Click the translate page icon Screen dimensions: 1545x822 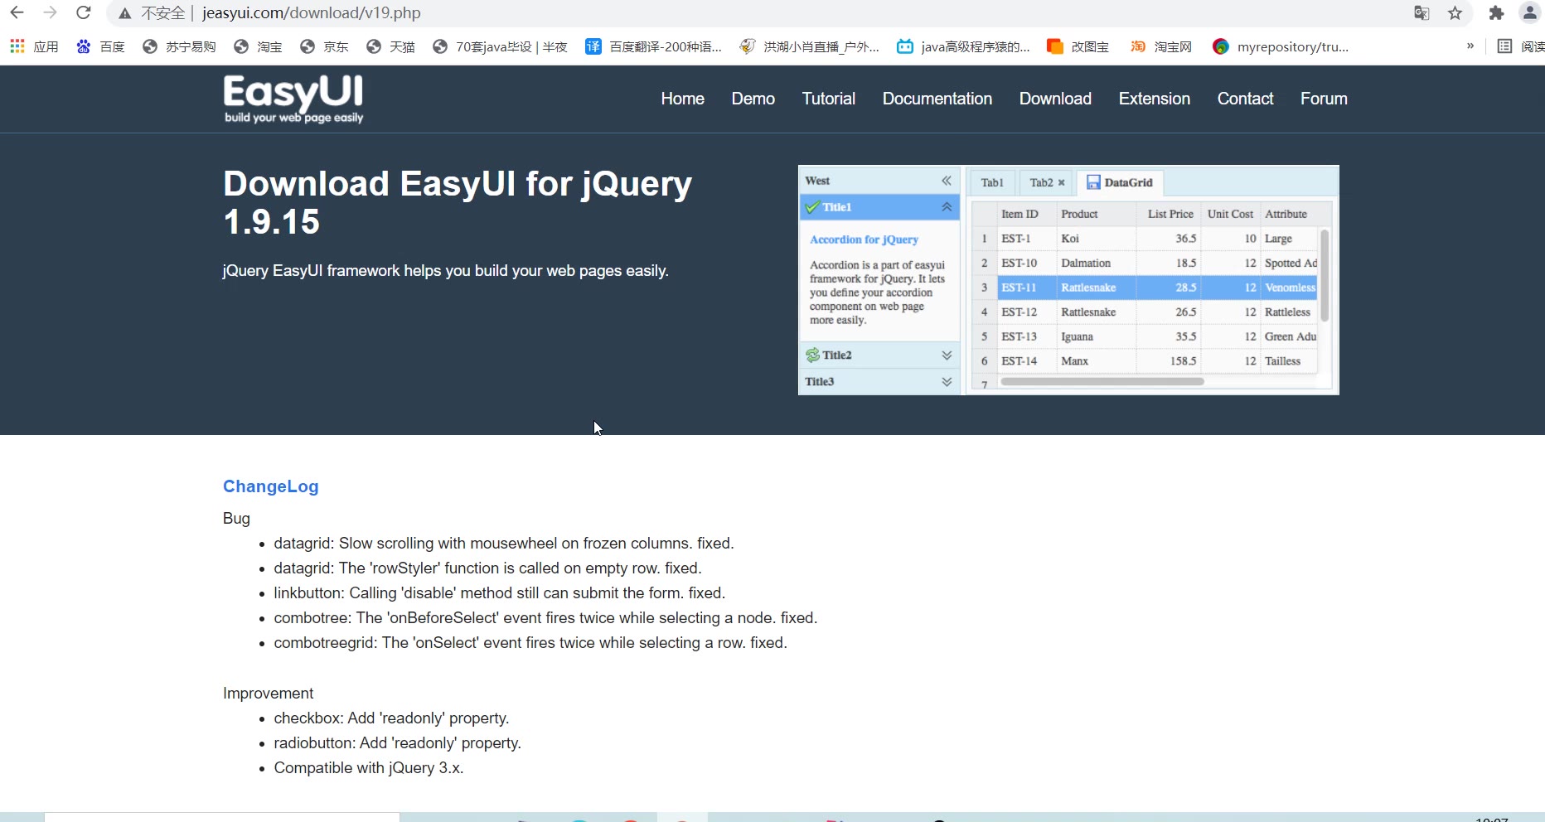(1421, 12)
